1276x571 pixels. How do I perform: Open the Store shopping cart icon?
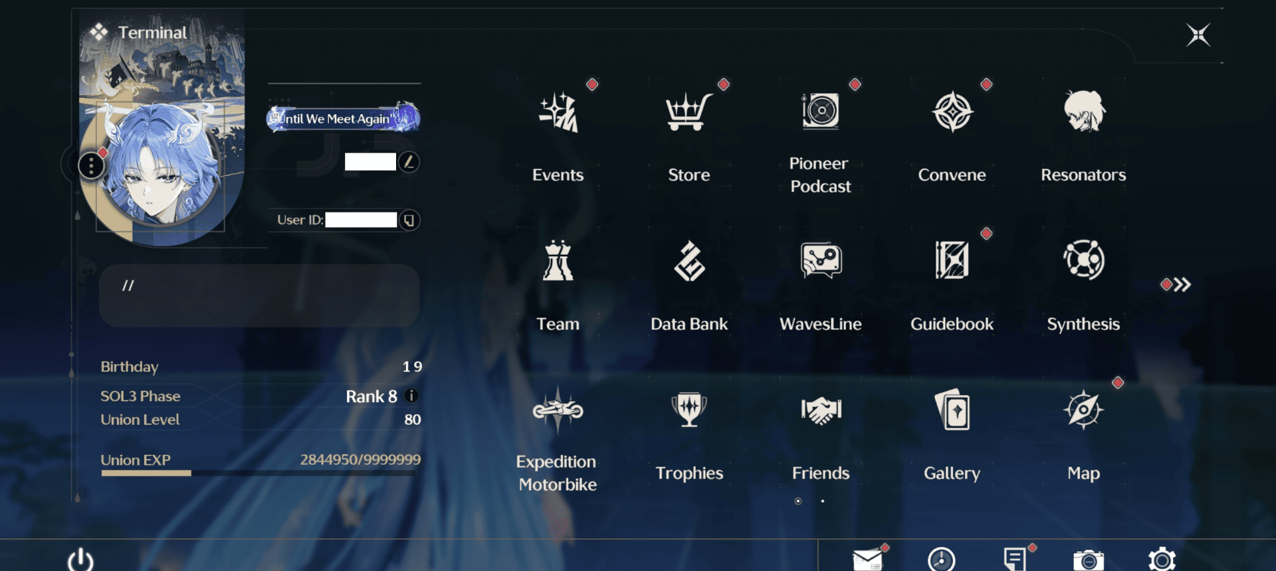coord(689,112)
